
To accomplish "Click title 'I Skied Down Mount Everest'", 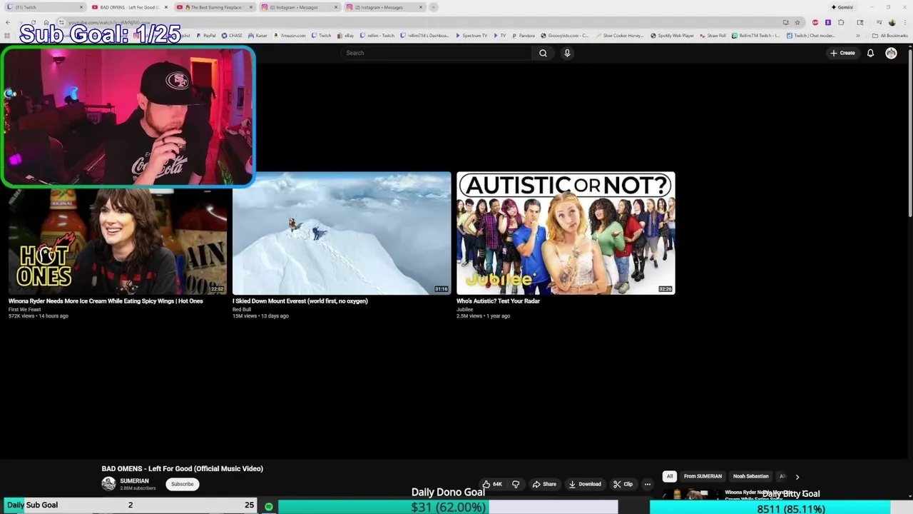I will click(x=300, y=301).
